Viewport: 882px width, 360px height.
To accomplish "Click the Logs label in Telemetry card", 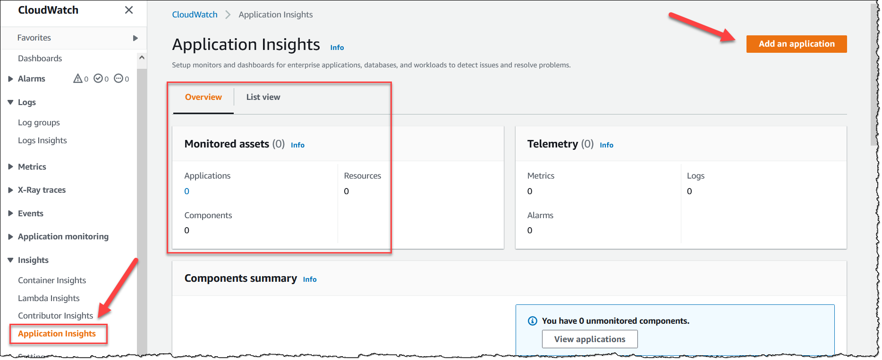I will [x=695, y=176].
